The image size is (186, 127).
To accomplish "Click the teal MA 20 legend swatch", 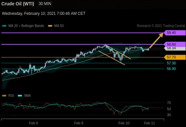I will (x=4, y=26).
